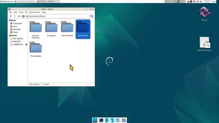Image resolution: width=219 pixels, height=123 pixels.
Task: Select the Acustic Alchemy folder
Action: (x=36, y=30)
